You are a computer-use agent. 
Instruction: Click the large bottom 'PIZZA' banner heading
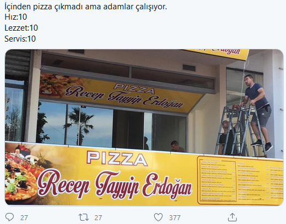point(117,158)
